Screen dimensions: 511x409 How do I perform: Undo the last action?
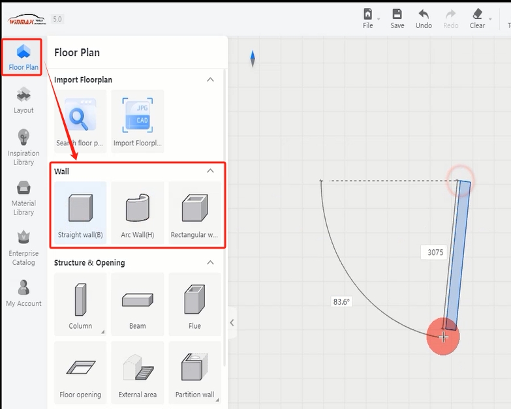coord(424,18)
